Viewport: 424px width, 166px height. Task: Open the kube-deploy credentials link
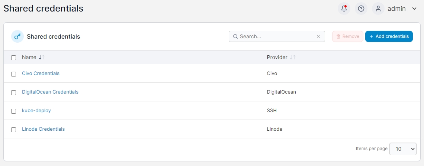(x=36, y=110)
